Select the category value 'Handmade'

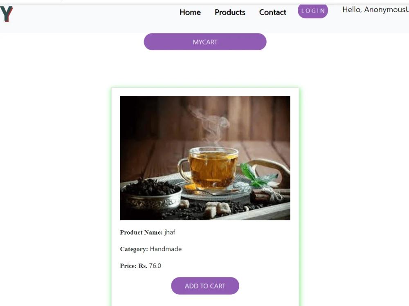pos(166,249)
